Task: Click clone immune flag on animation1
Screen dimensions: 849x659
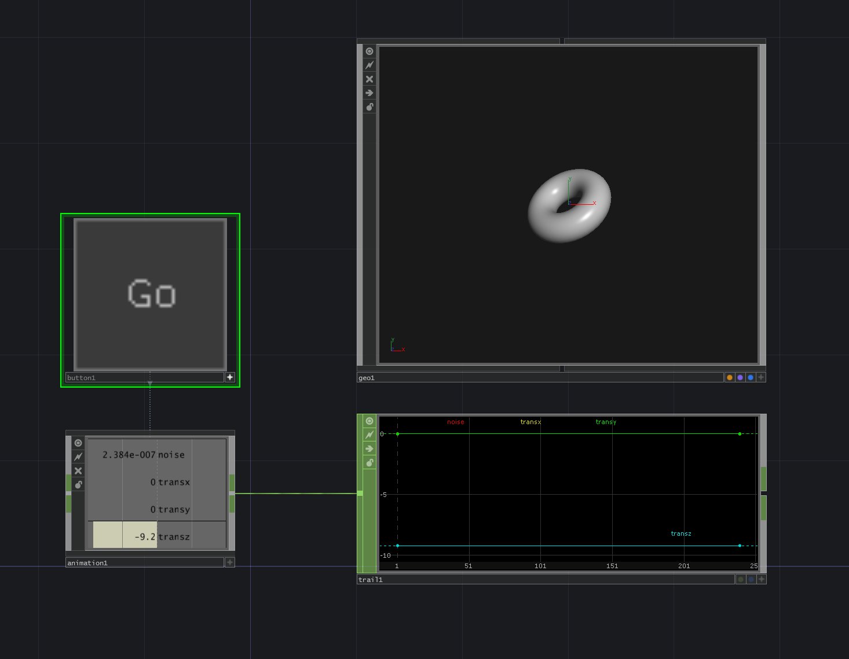Action: point(78,457)
